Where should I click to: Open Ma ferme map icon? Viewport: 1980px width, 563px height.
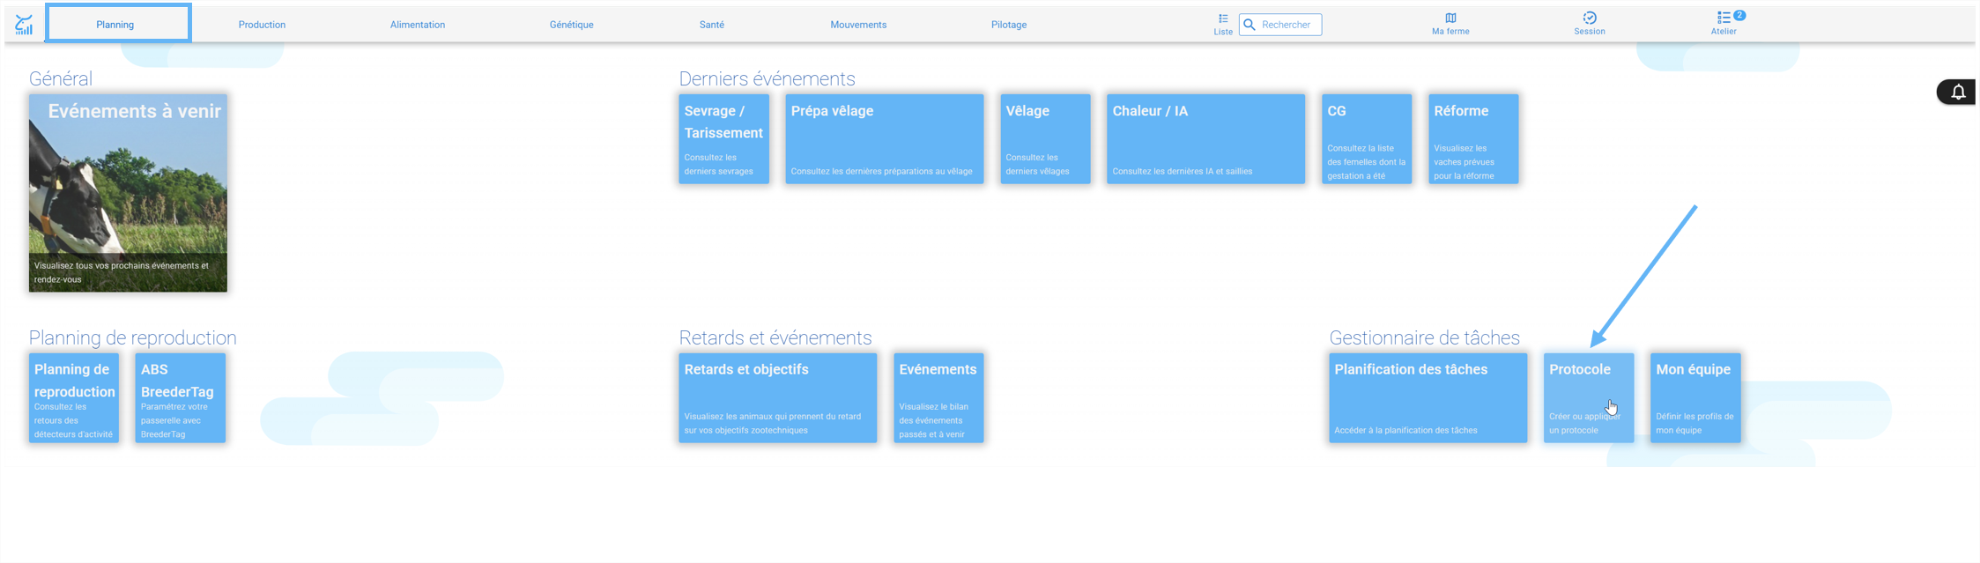coord(1450,18)
